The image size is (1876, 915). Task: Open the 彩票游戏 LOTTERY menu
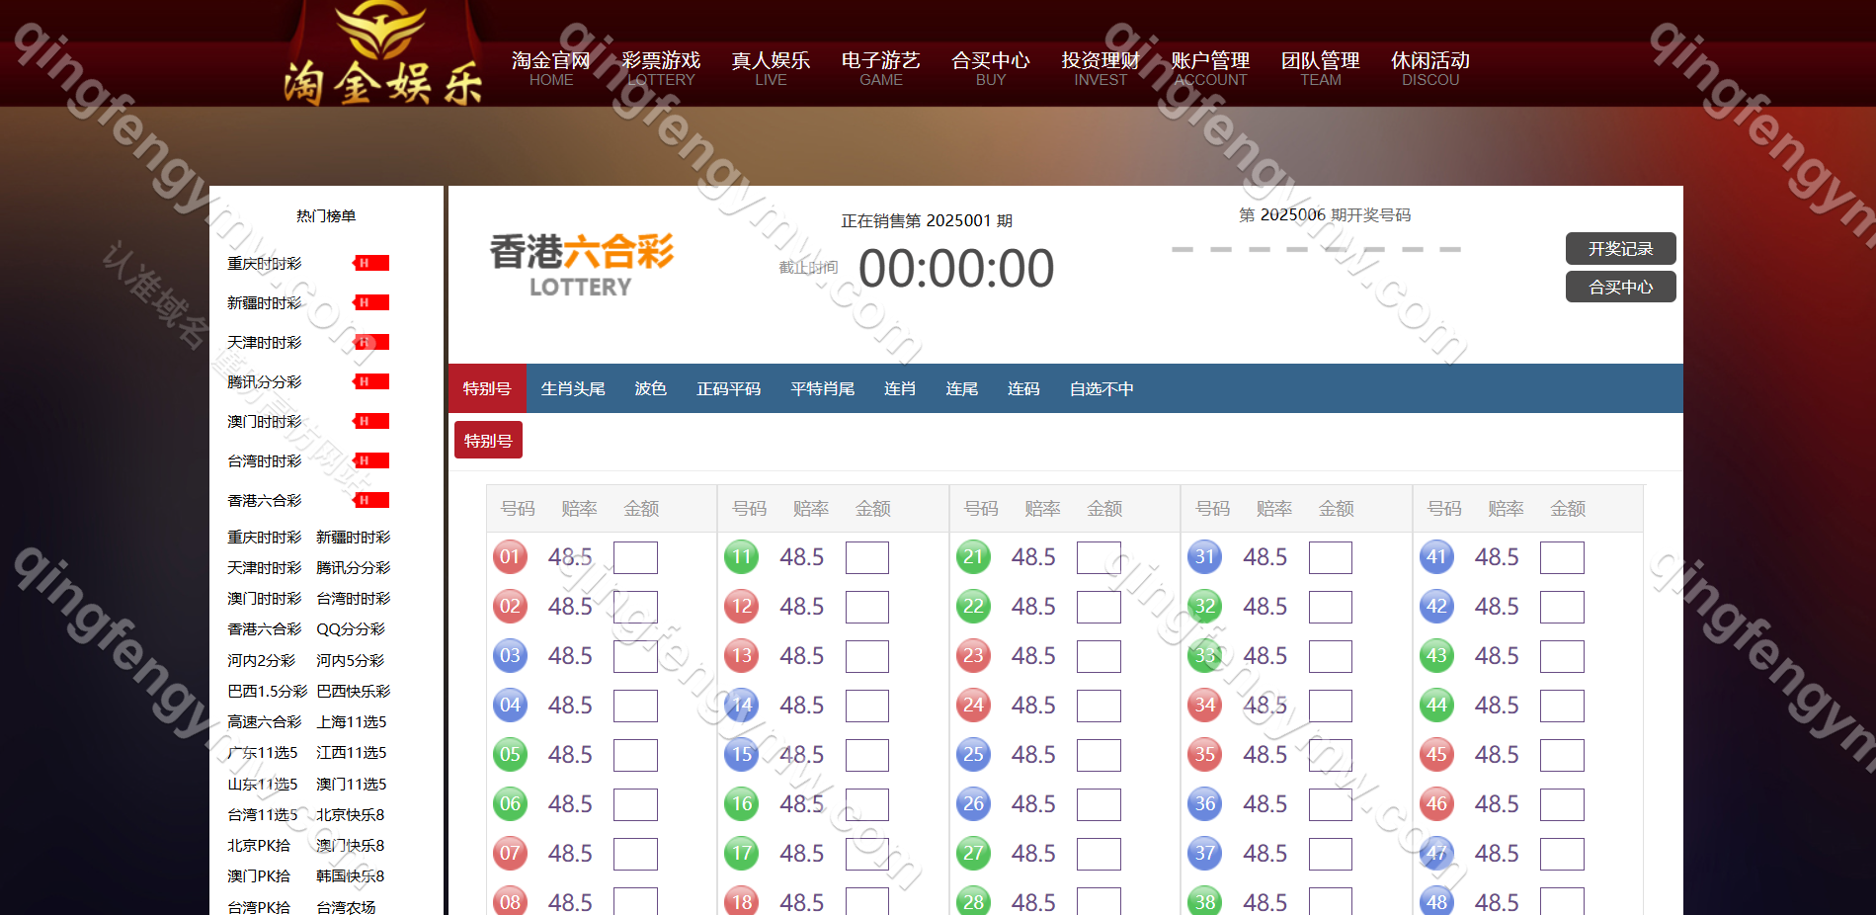[661, 68]
